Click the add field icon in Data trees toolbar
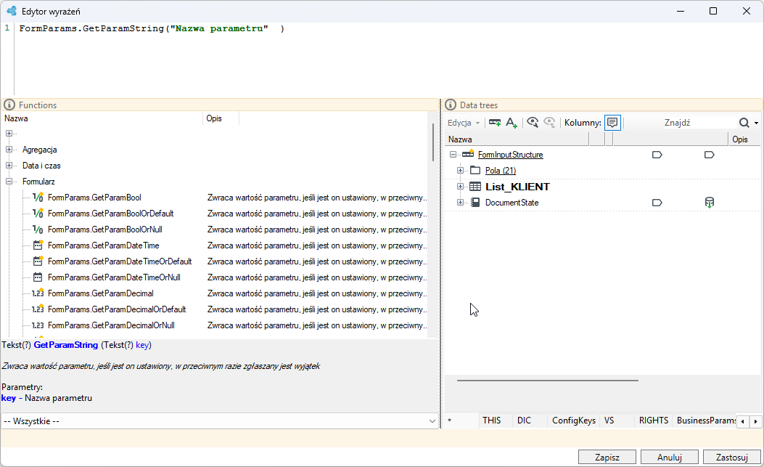 [495, 123]
